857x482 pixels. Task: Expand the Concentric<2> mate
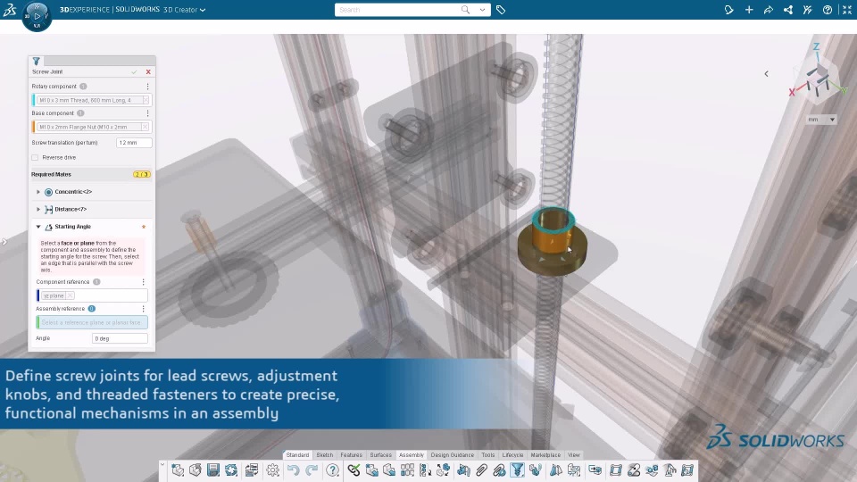(x=38, y=192)
